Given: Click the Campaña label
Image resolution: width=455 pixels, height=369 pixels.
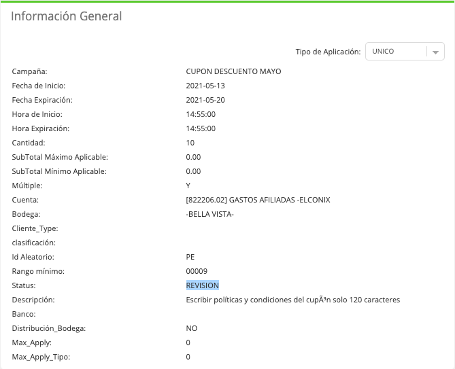Looking at the screenshot, I should pos(29,71).
